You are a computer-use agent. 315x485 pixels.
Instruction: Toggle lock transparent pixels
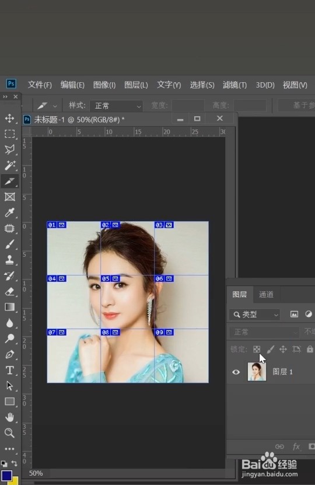pyautogui.click(x=257, y=349)
